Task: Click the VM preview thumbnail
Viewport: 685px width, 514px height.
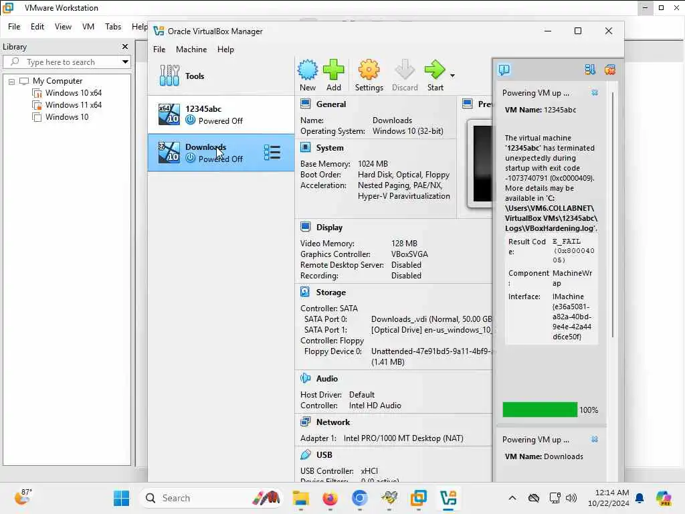Action: coord(480,163)
